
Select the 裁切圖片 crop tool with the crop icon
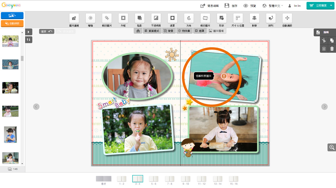tap(107, 20)
